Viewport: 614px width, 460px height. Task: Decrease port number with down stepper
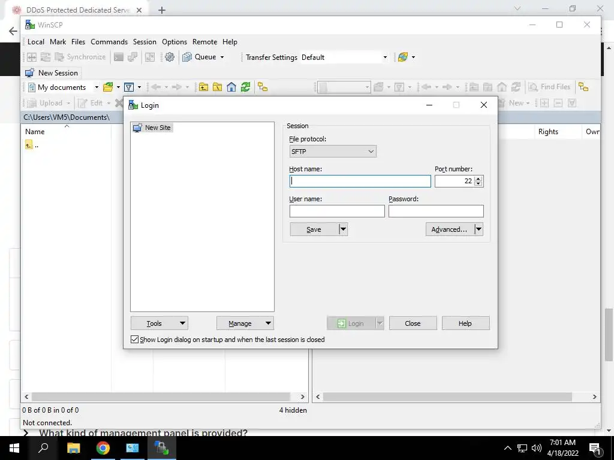pos(478,183)
